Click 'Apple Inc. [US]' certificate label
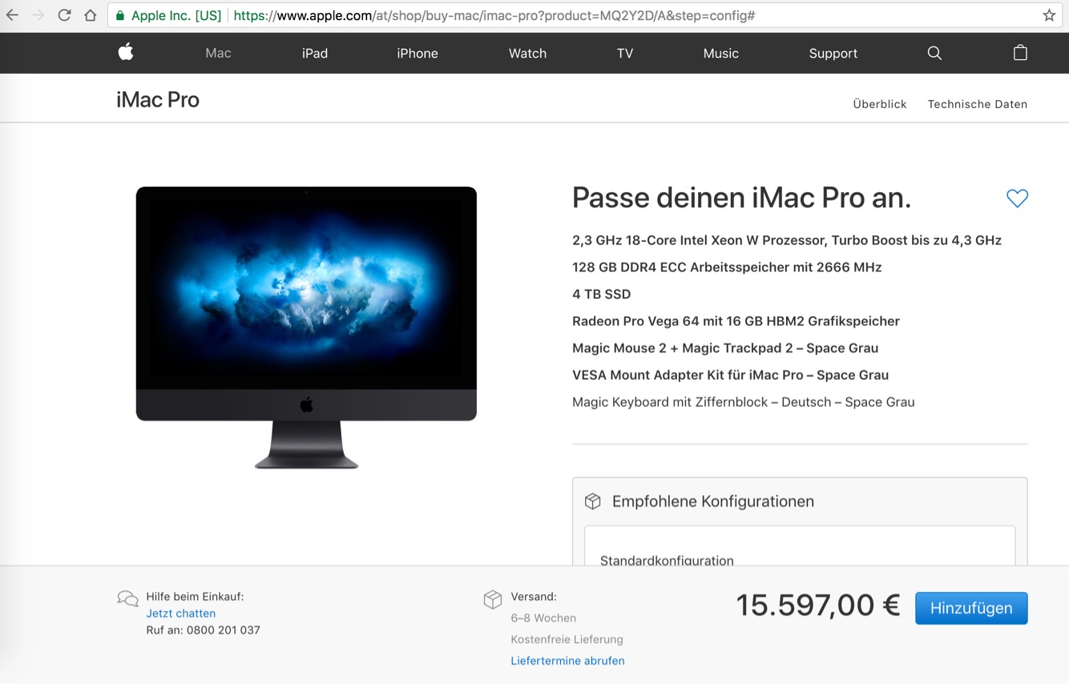1069x684 pixels. click(x=175, y=15)
